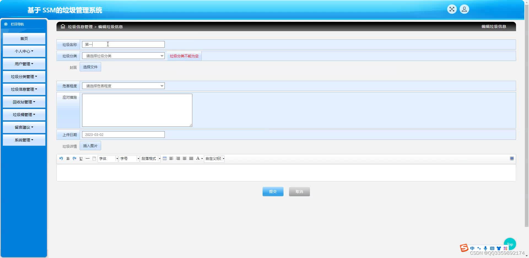
Task: Justify text in editor toolbar
Action: coord(191,158)
